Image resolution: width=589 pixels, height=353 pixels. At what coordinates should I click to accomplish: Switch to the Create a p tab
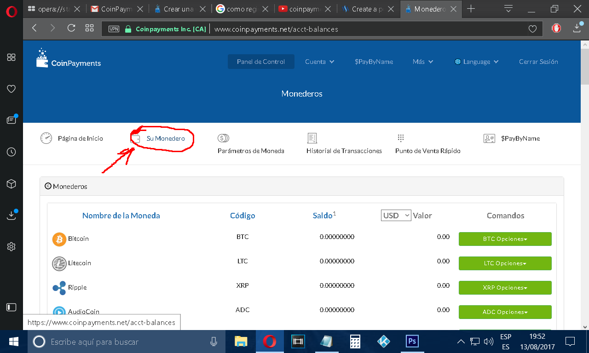coord(368,9)
